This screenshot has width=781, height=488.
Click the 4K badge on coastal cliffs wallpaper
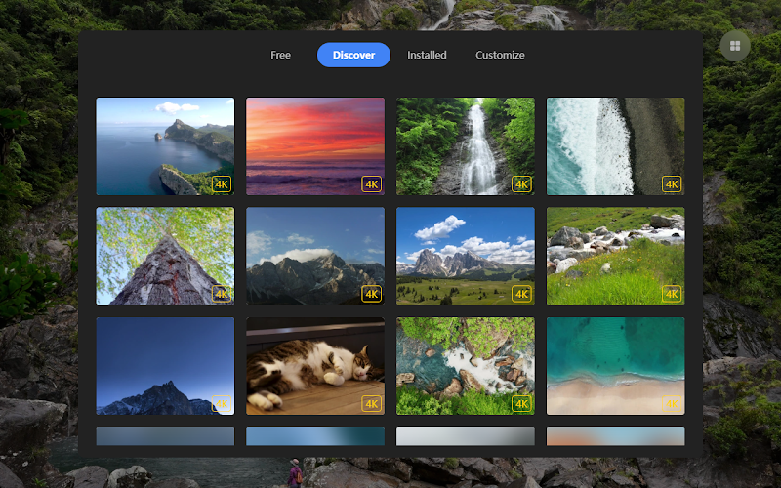[222, 184]
